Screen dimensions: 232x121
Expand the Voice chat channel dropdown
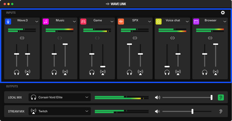tap(187, 22)
